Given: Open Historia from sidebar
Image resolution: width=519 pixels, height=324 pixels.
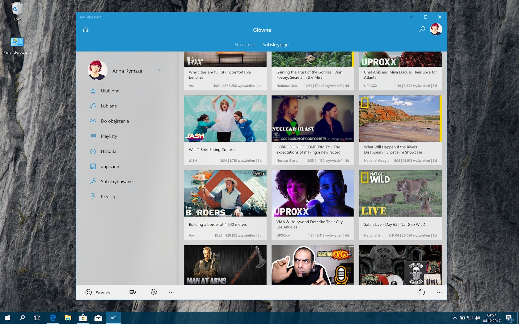Looking at the screenshot, I should [108, 151].
